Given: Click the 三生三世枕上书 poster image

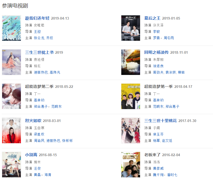Looking at the screenshot, I should 12,62.
